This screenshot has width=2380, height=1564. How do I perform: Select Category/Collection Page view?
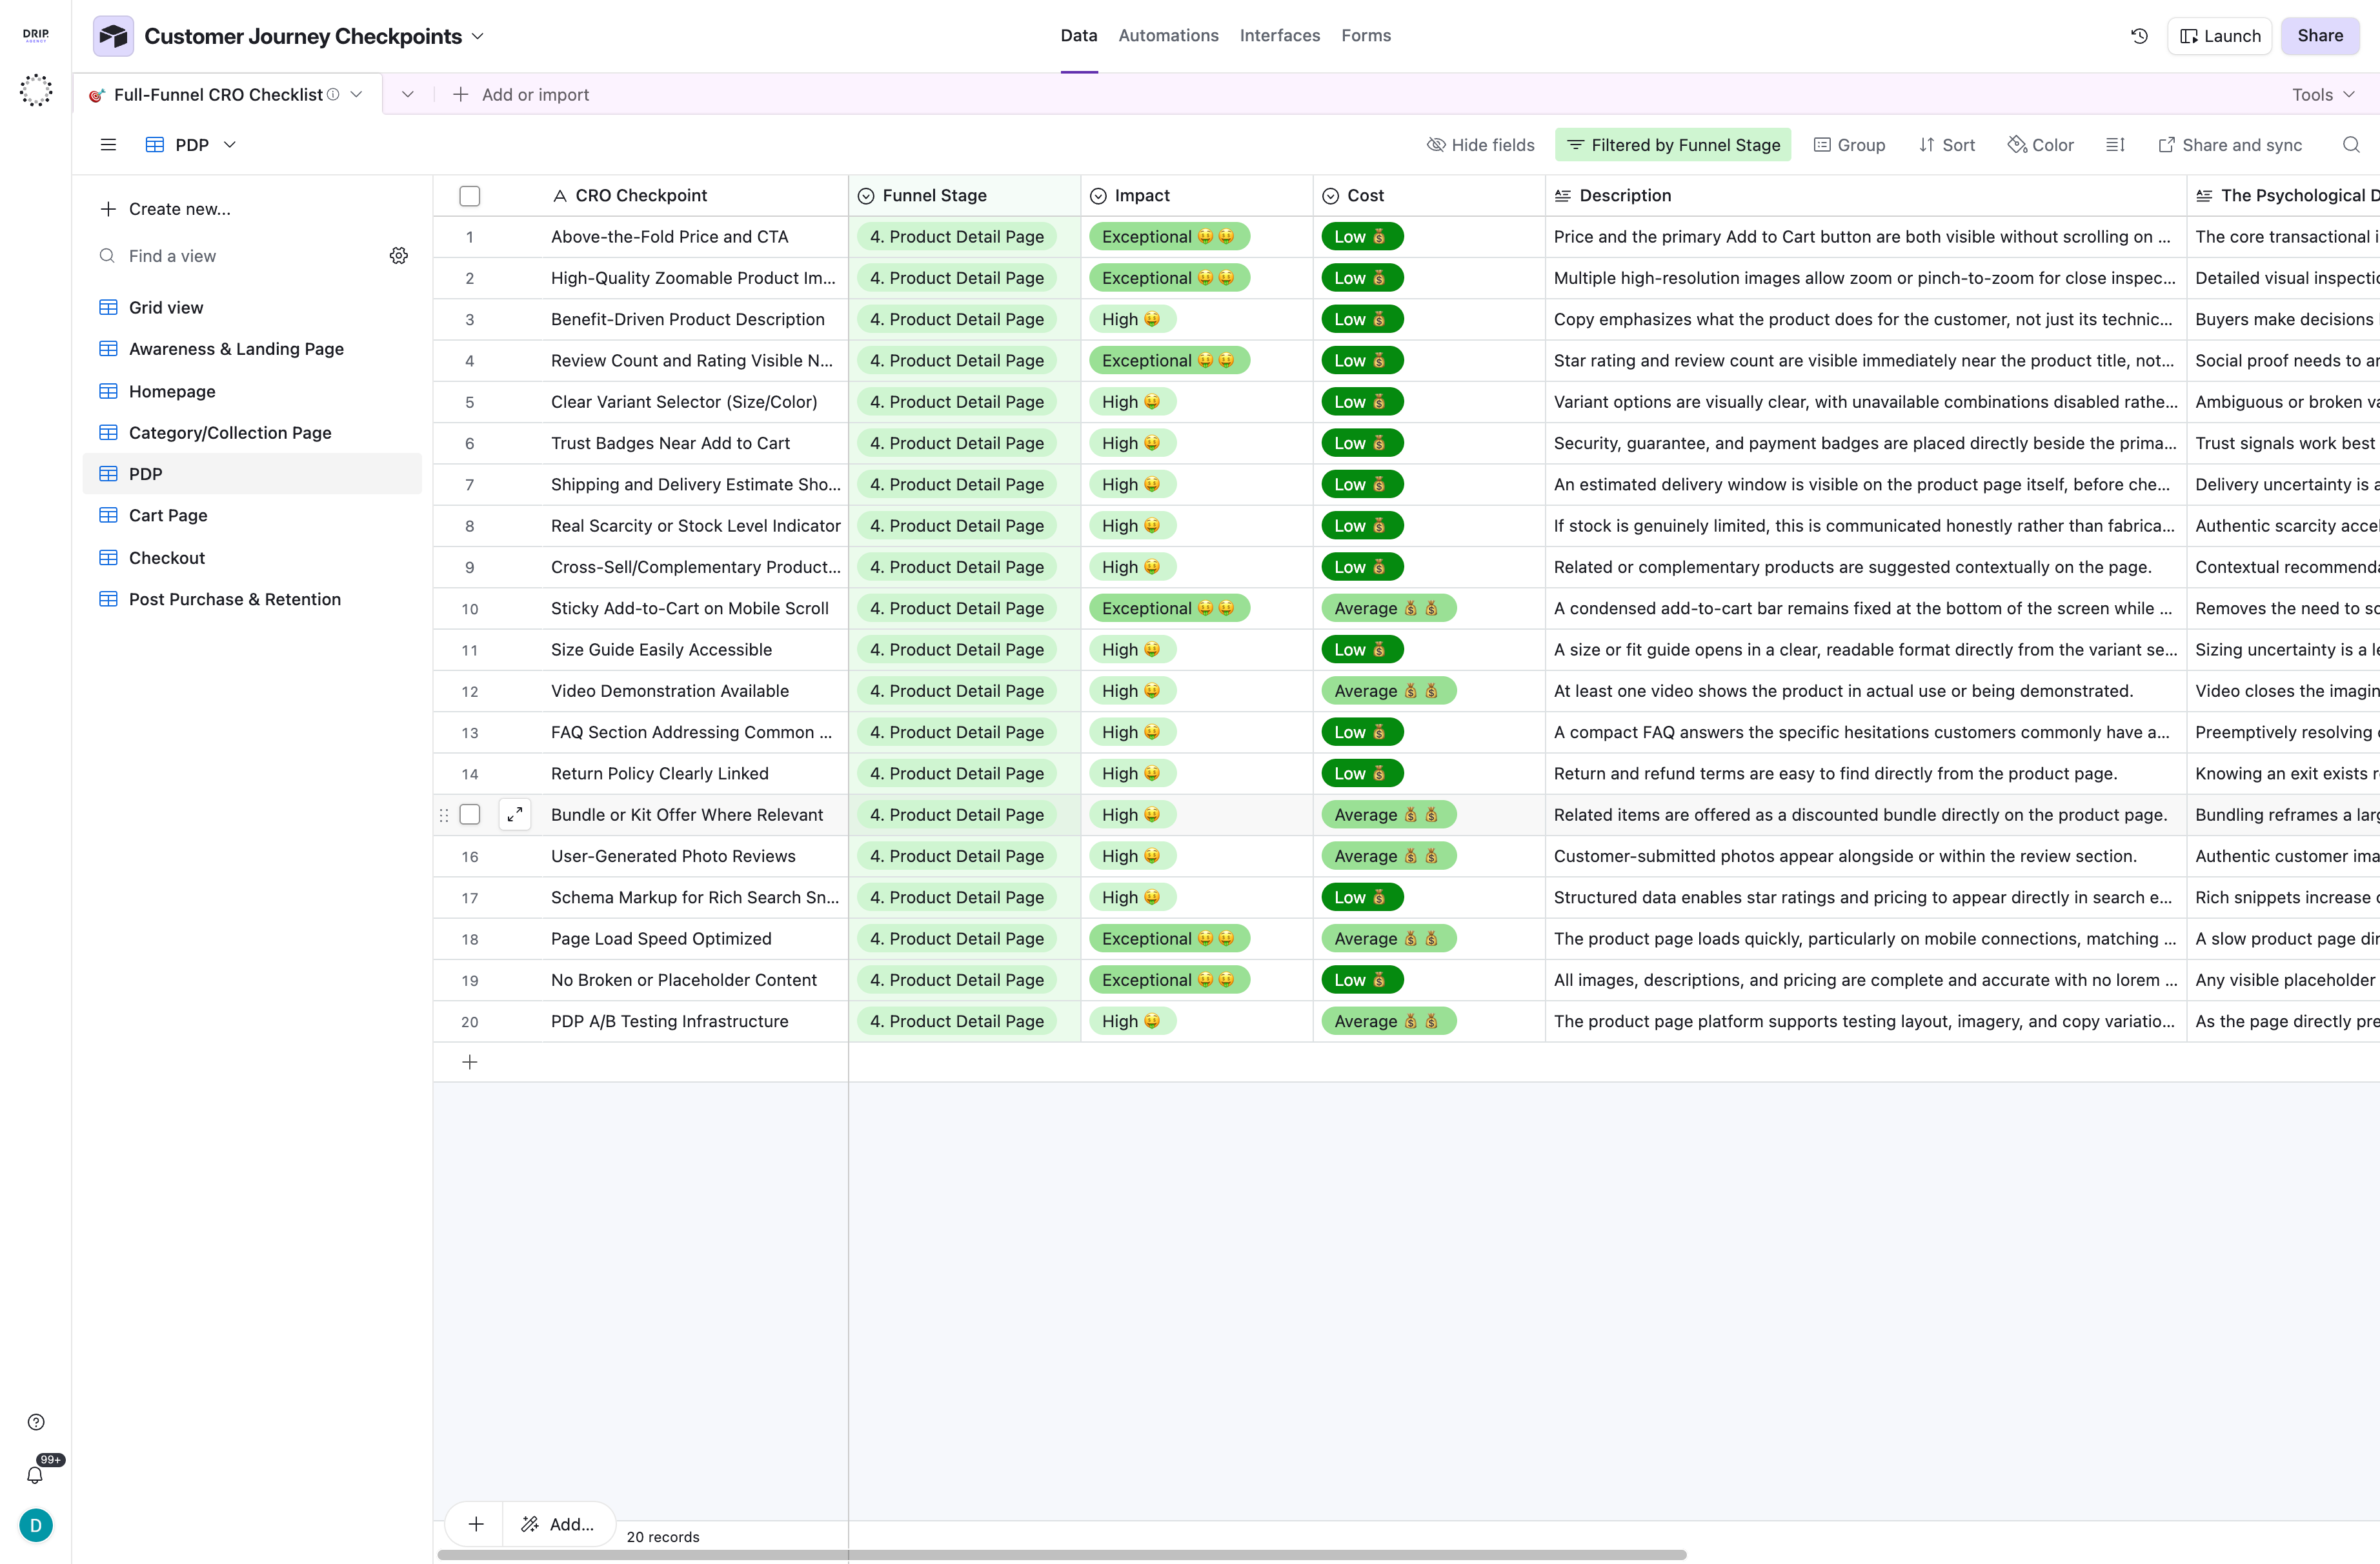click(x=252, y=433)
